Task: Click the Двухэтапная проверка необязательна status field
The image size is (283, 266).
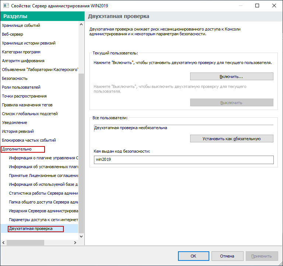Action: point(184,128)
